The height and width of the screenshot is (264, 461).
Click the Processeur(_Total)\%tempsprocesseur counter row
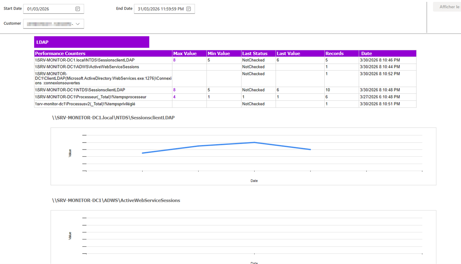[x=91, y=97]
